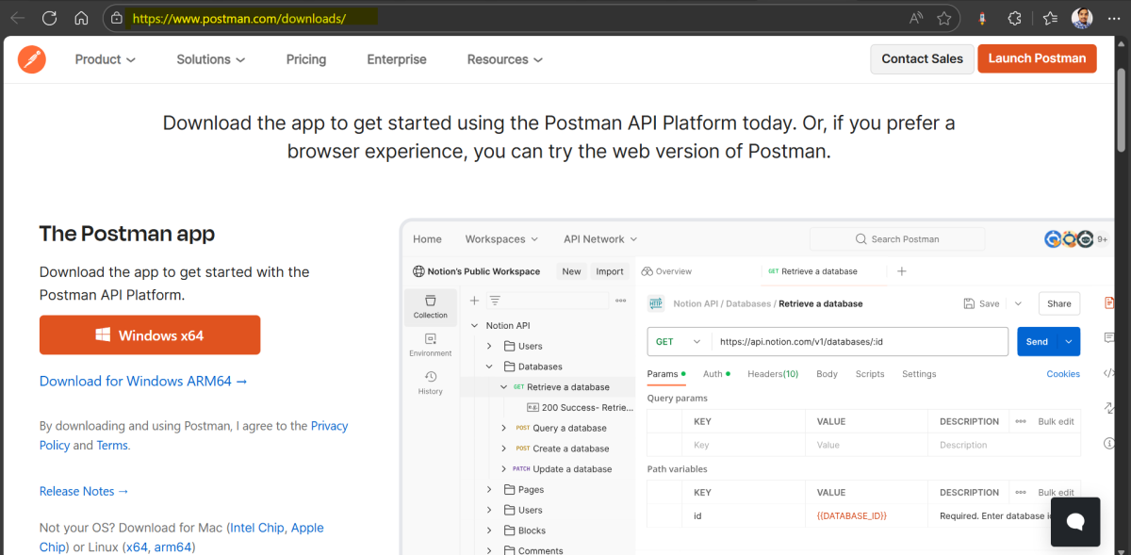Click the Launch Postman button
The image size is (1131, 555).
[1037, 58]
